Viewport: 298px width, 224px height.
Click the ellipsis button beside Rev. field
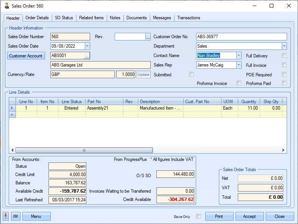148,37
